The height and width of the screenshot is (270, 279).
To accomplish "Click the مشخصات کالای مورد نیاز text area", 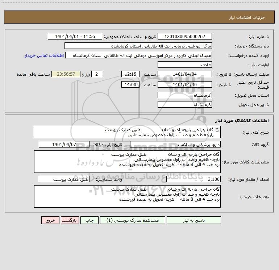I will [x=127, y=162].
